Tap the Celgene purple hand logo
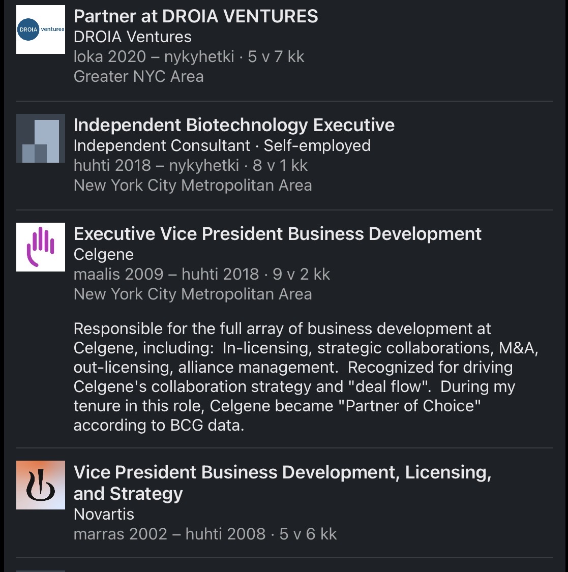The width and height of the screenshot is (568, 572). tap(41, 247)
